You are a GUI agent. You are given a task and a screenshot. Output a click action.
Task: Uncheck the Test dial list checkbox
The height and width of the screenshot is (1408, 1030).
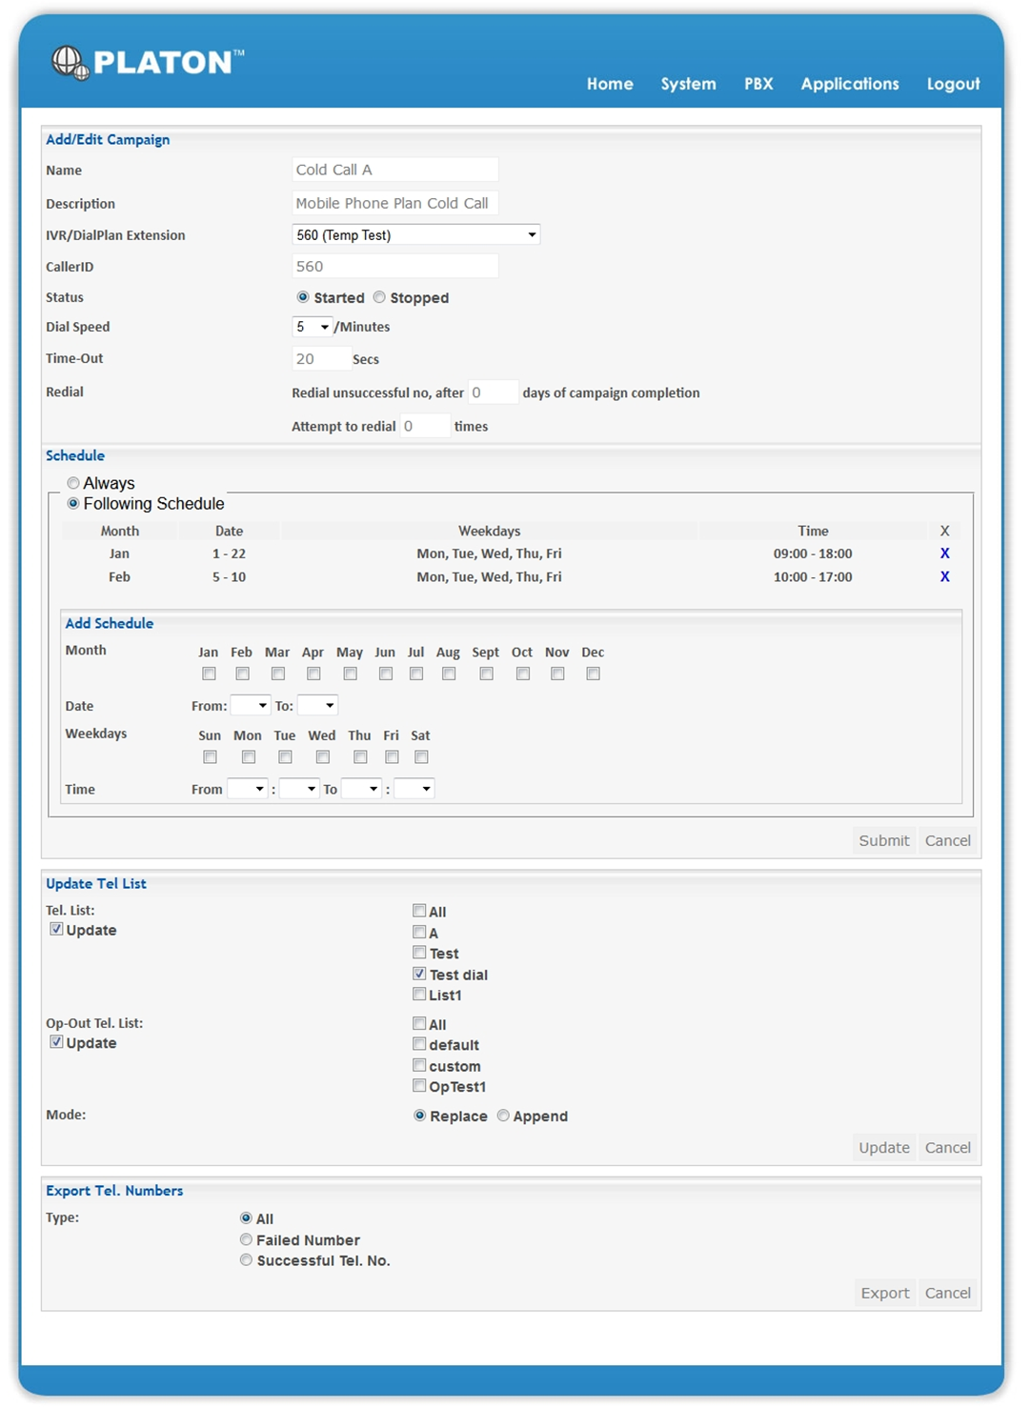pos(419,974)
